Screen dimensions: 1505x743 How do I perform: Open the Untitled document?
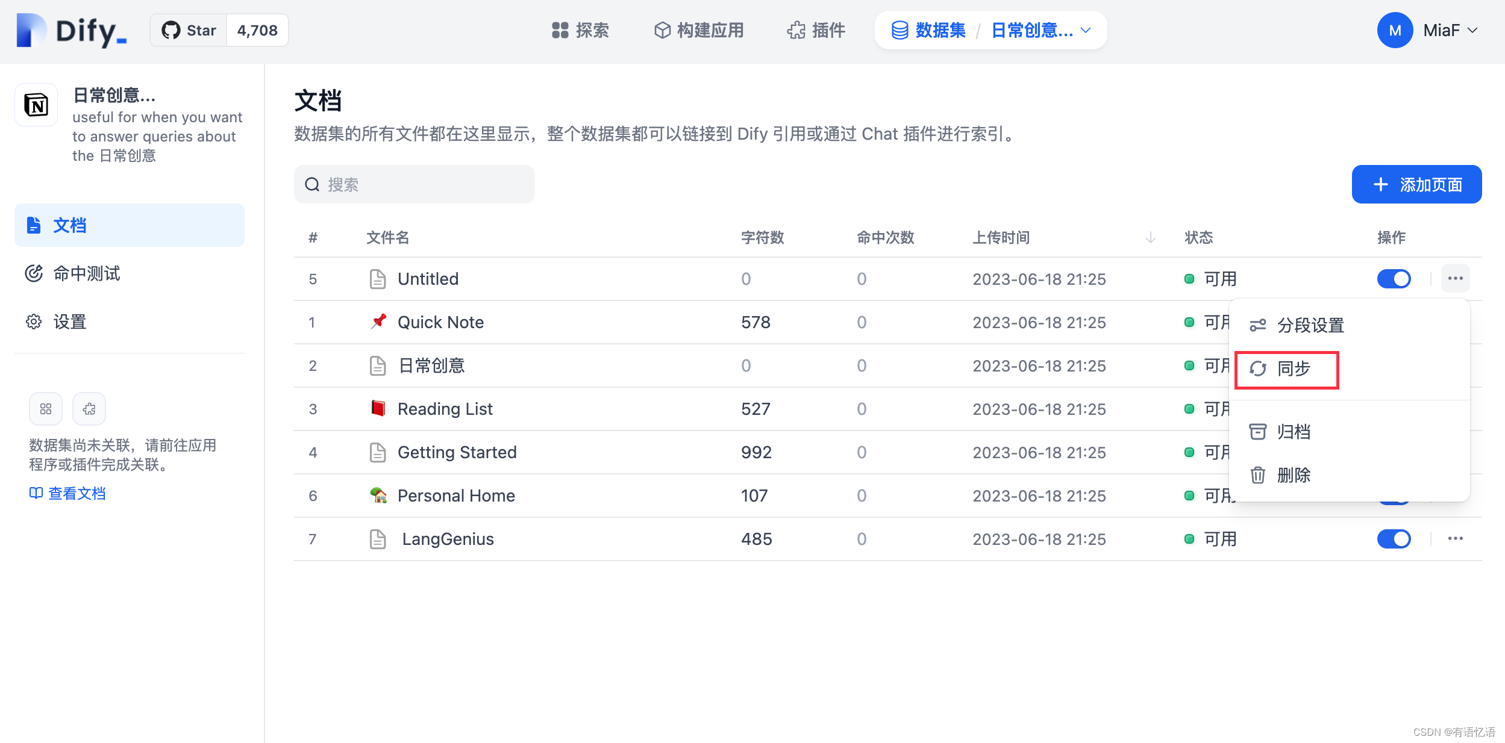[x=428, y=279]
